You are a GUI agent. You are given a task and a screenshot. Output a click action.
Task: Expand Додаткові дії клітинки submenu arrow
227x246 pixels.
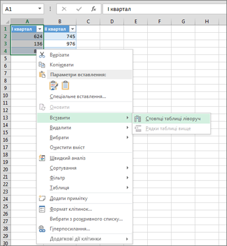click(x=128, y=239)
